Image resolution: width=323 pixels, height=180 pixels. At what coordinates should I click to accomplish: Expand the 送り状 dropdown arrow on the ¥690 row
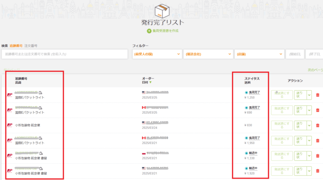[x=309, y=110]
